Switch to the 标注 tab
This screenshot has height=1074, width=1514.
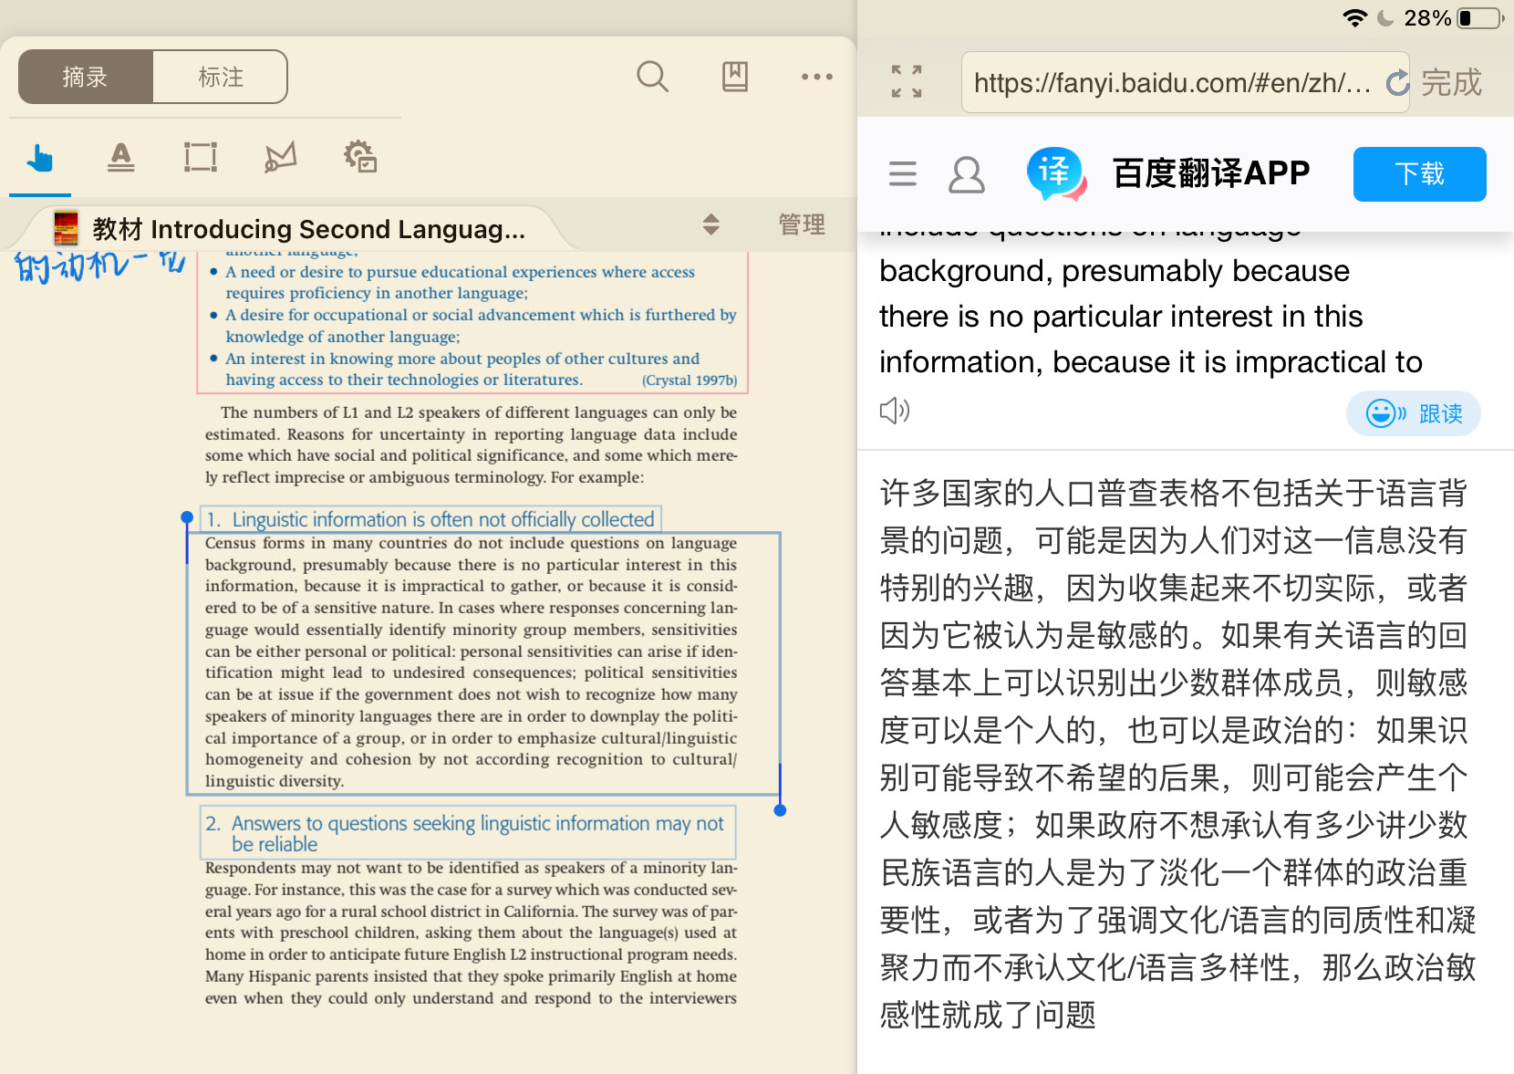click(221, 77)
